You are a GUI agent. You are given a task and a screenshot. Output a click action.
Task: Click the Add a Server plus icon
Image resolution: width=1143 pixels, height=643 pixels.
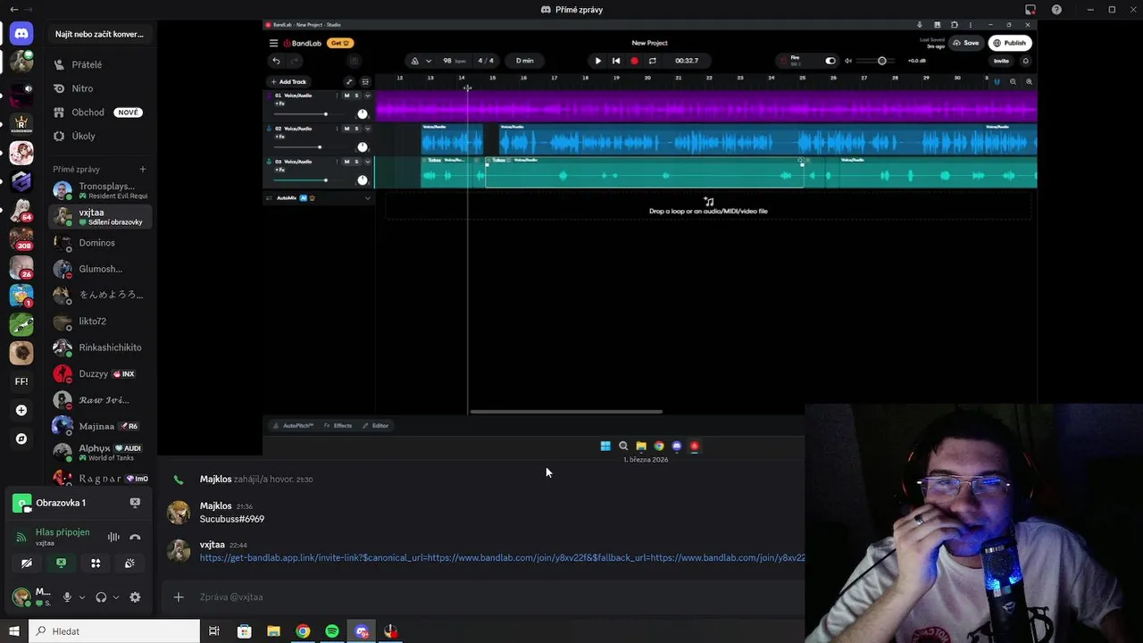point(21,410)
